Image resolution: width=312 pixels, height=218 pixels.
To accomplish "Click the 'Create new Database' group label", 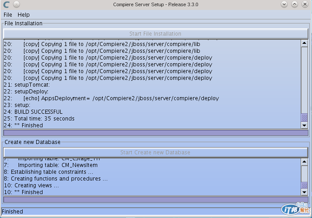I will click(33, 142).
